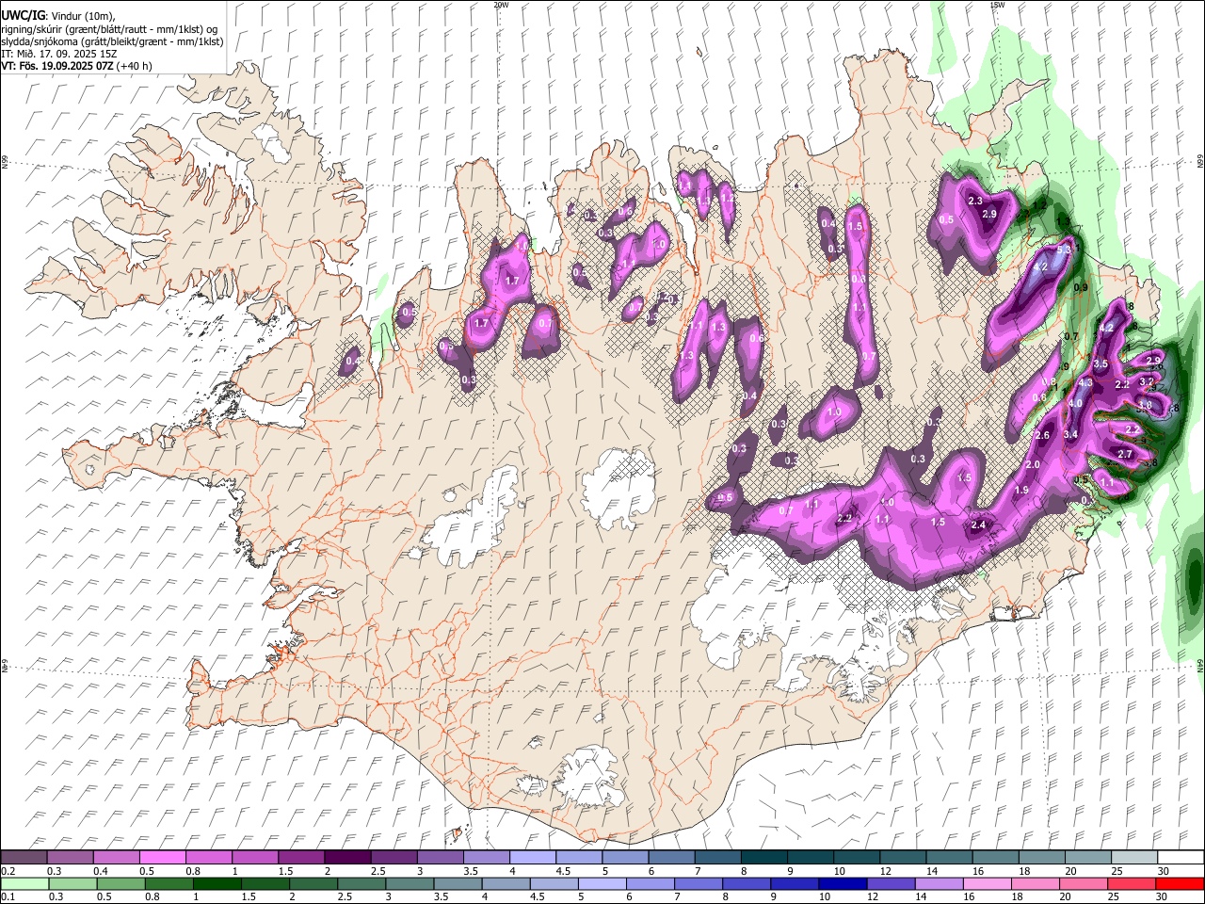1205x904 pixels.
Task: Click the 2.0 snowfall value on the map
Action: click(x=1032, y=464)
